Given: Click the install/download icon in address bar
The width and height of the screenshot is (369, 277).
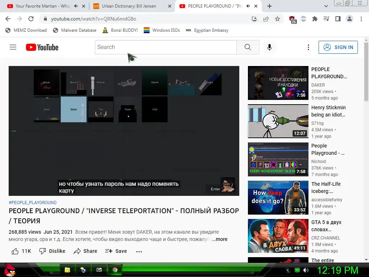Looking at the screenshot, I should coord(254,19).
